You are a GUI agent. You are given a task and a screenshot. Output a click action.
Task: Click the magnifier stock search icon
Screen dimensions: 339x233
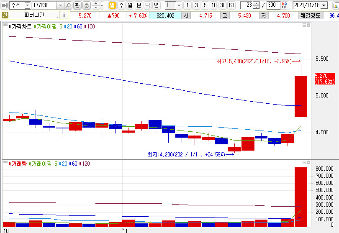coord(68,5)
